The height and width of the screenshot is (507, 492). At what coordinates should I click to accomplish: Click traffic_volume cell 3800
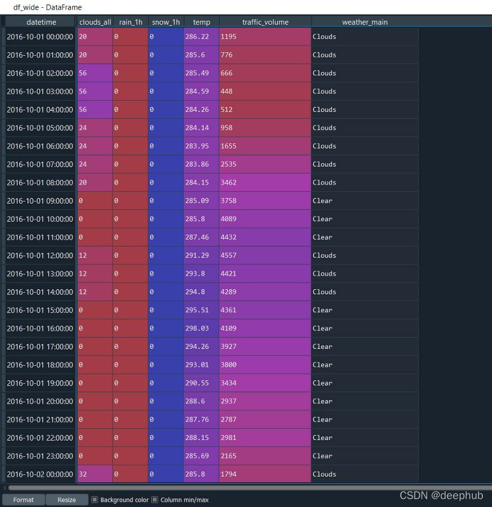click(265, 365)
